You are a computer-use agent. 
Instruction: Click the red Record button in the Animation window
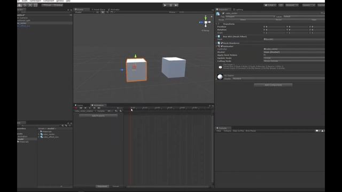[76, 108]
